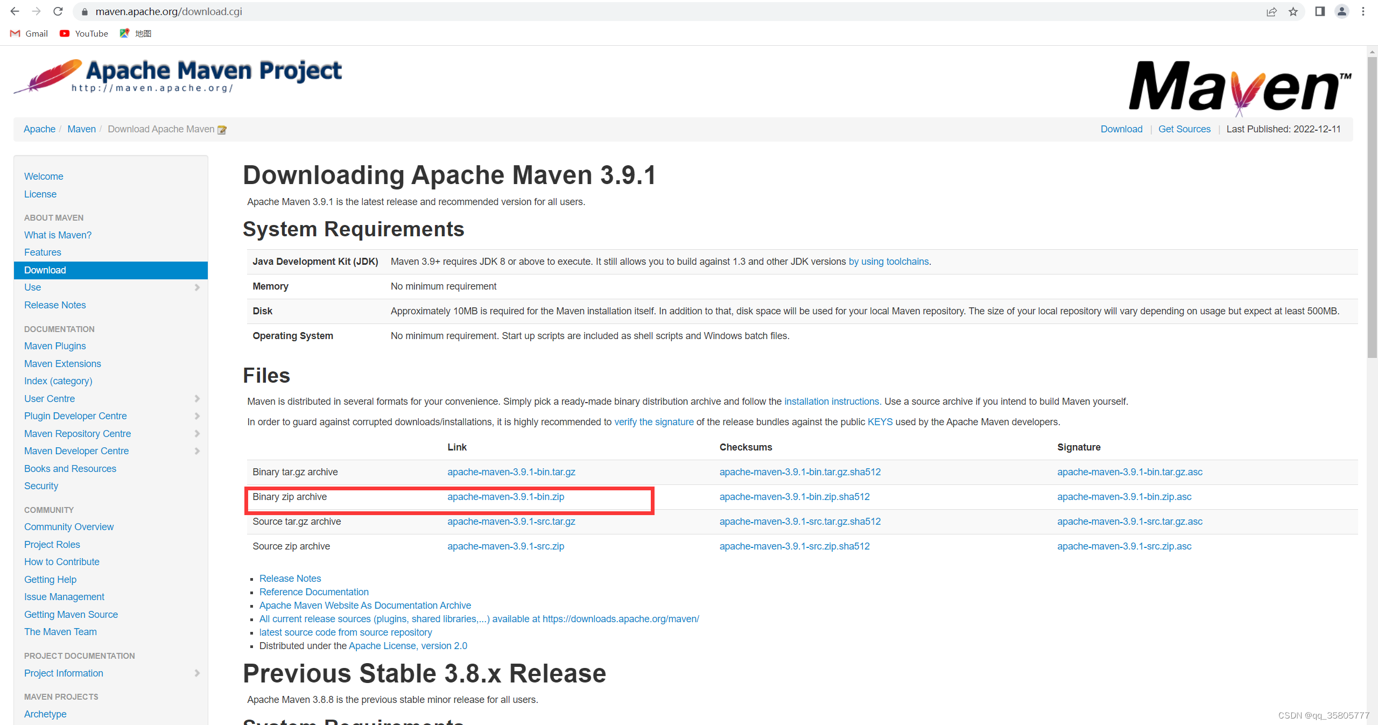Click the Get Sources link
The height and width of the screenshot is (725, 1378).
(1184, 129)
